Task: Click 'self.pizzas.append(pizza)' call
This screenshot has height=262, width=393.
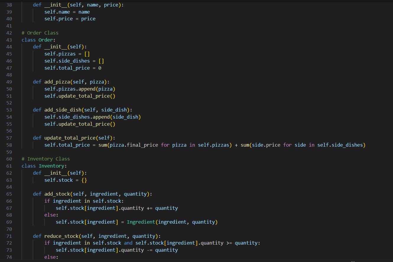Action: tap(80, 89)
